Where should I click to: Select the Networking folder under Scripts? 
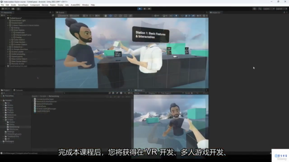pyautogui.click(x=14, y=127)
